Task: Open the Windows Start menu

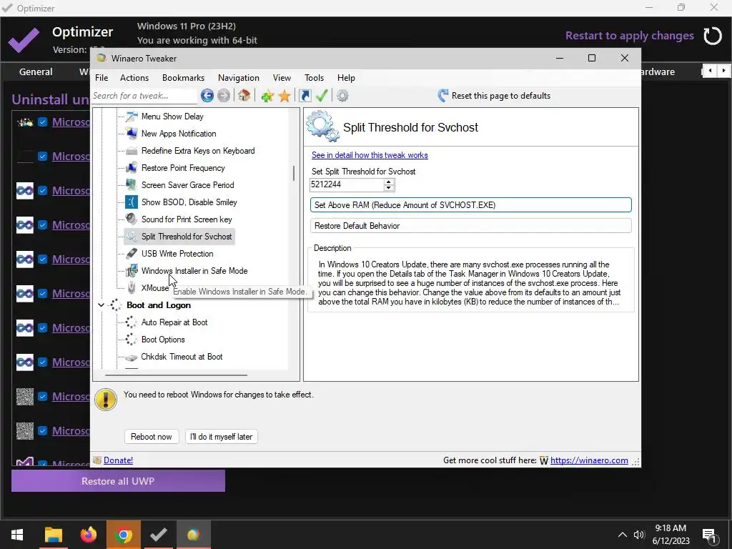Action: coord(17,535)
